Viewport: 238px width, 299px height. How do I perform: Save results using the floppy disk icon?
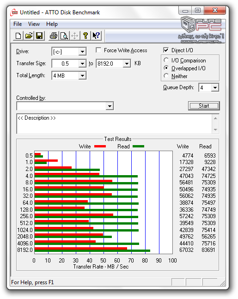coord(39,36)
